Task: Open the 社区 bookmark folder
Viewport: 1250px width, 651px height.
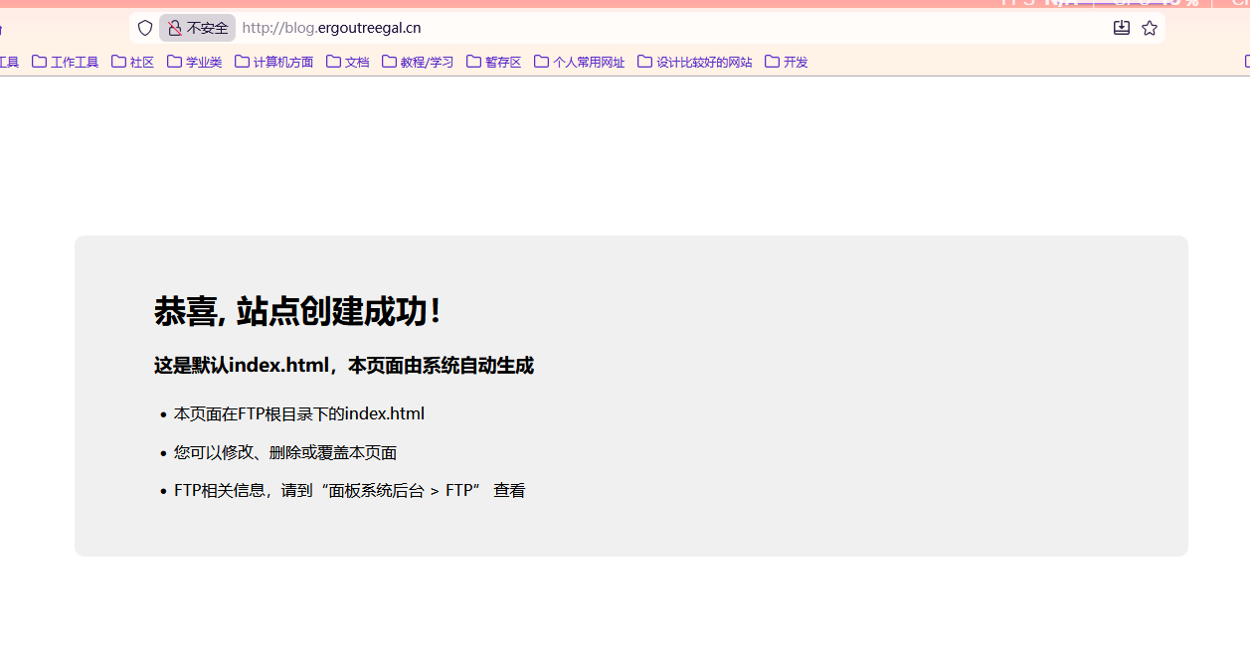Action: [133, 62]
